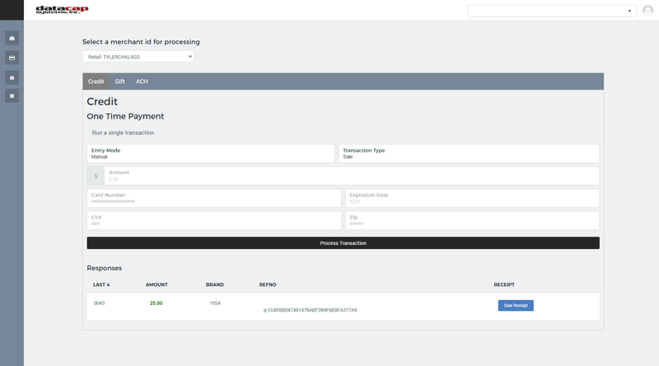The height and width of the screenshot is (366, 659).
Task: Open the empty top-right dropdown
Action: point(551,11)
